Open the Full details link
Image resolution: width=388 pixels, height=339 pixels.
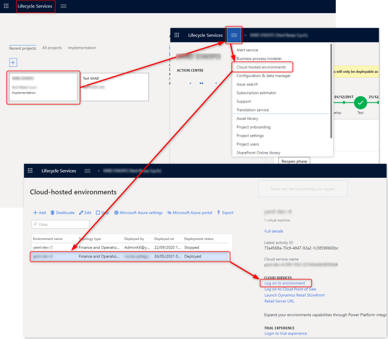(273, 231)
